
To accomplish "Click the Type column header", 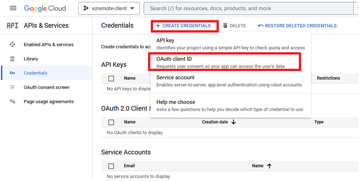I will click(319, 122).
